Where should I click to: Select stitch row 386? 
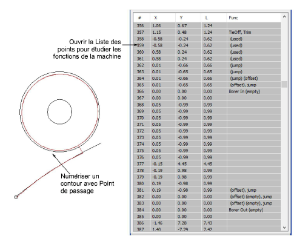(x=207, y=223)
